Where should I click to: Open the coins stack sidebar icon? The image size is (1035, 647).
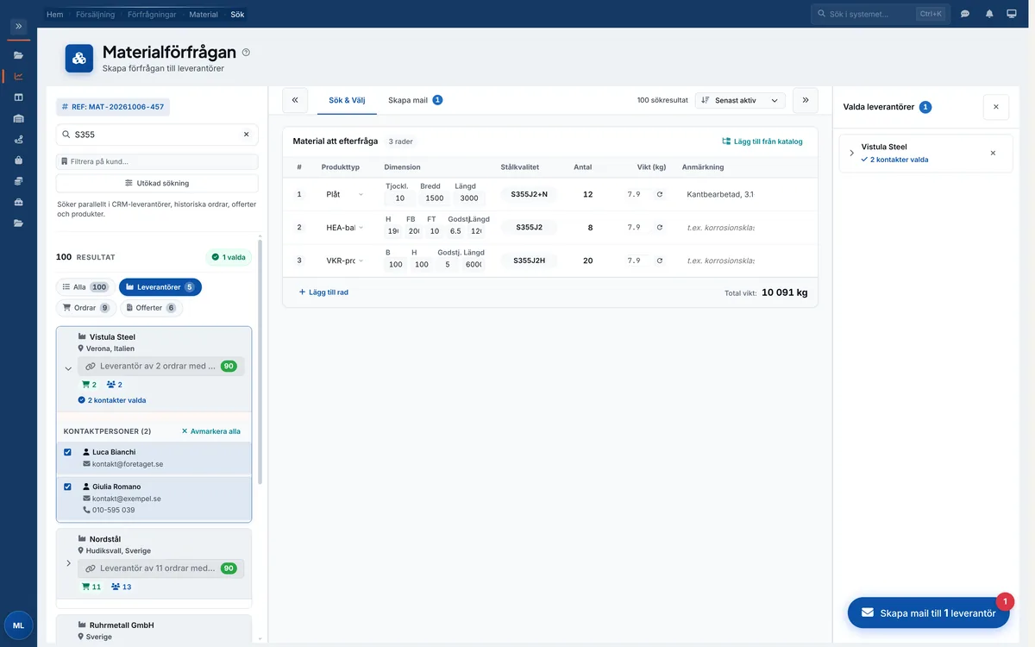18,181
